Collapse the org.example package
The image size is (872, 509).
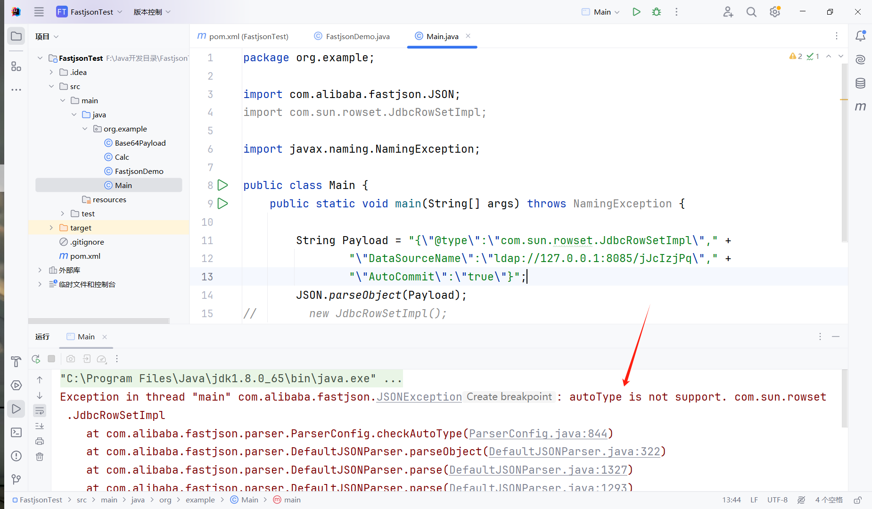[x=85, y=129]
